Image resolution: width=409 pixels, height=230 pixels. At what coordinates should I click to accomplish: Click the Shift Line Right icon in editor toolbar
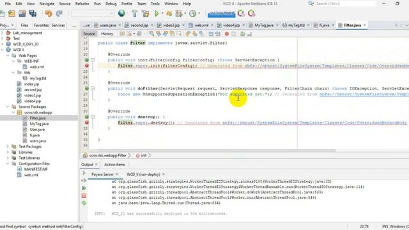click(x=217, y=34)
